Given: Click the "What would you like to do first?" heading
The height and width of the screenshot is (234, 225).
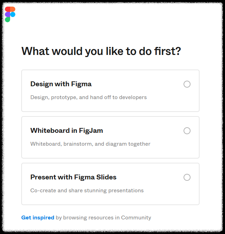Looking at the screenshot, I should tap(101, 51).
